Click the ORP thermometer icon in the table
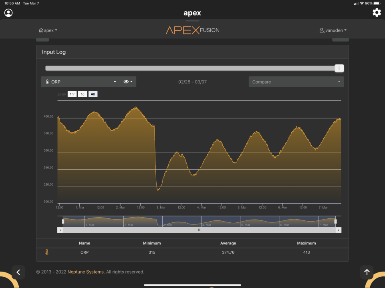This screenshot has height=288, width=385. (x=47, y=252)
